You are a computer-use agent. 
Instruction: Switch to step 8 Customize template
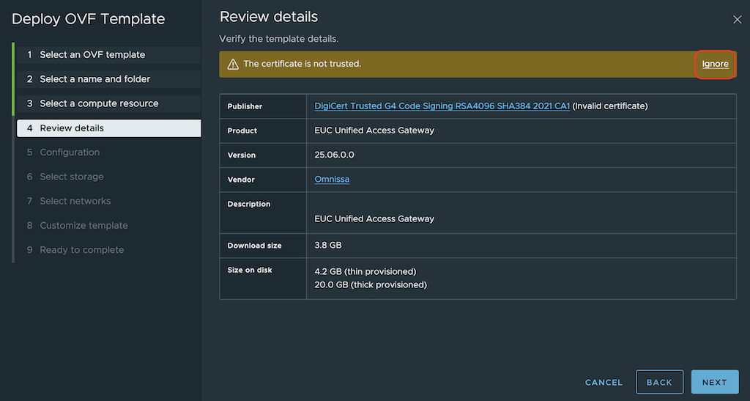pos(83,226)
